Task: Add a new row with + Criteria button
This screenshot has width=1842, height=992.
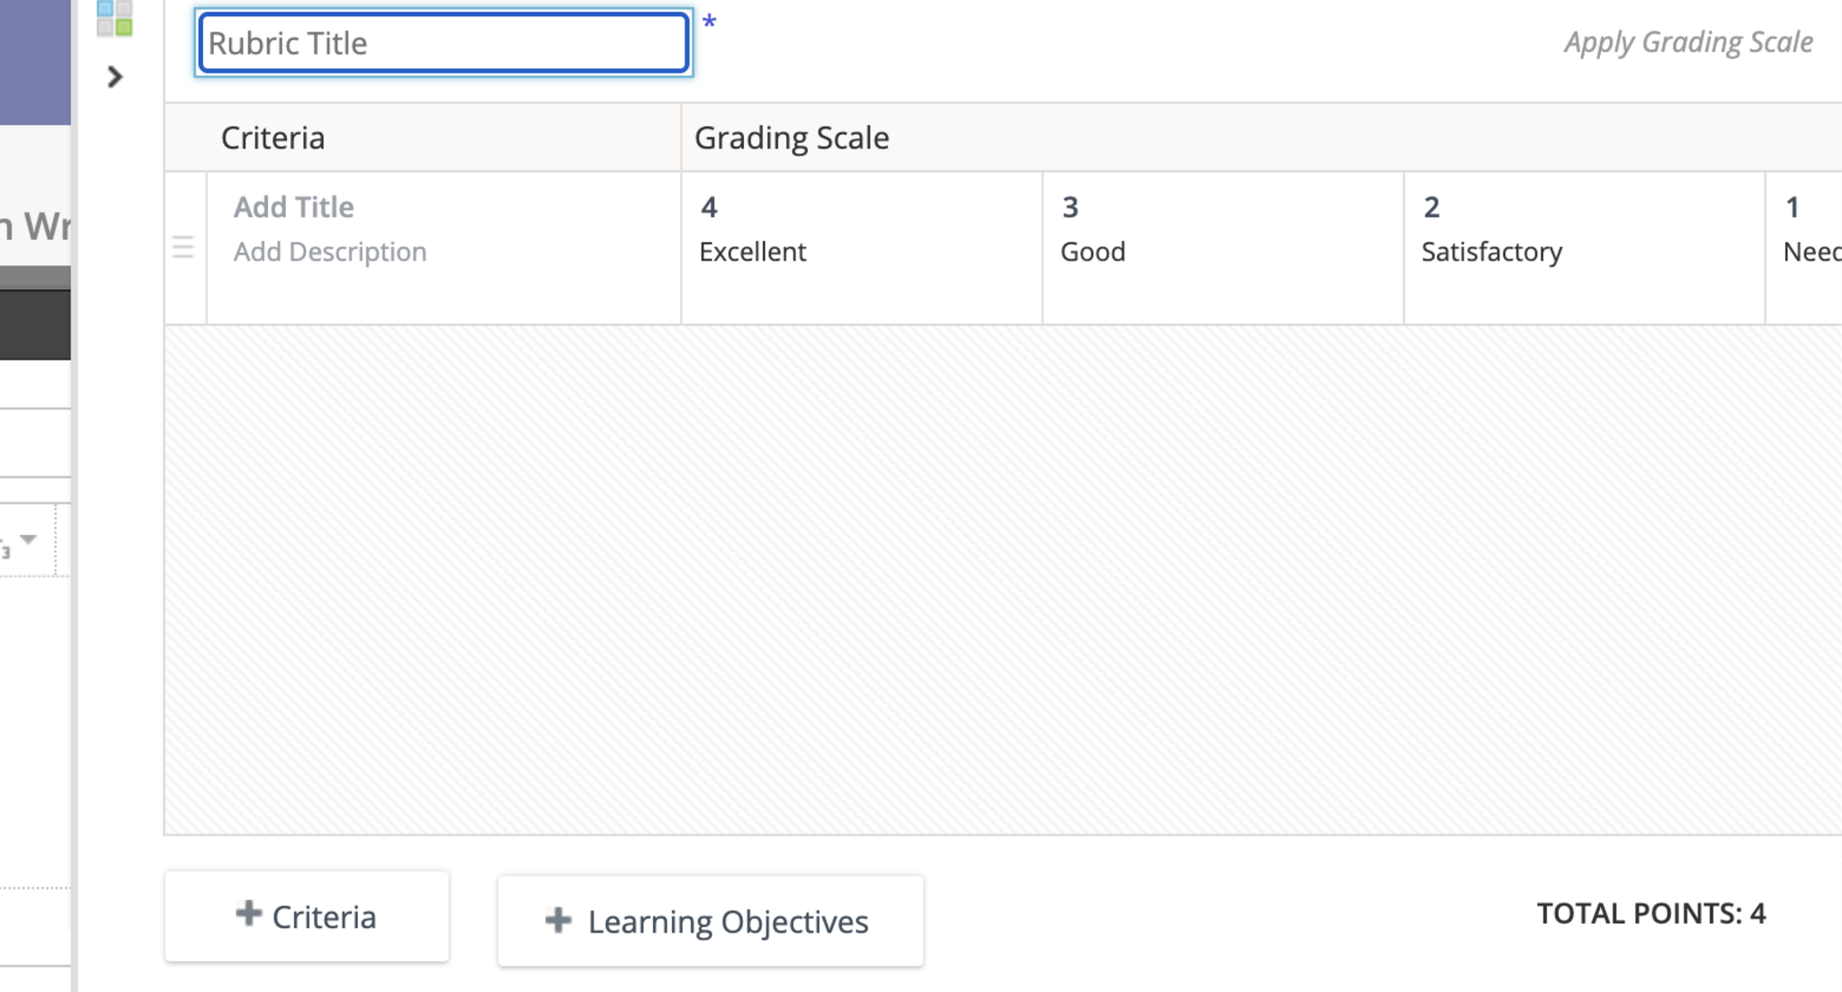Action: [307, 916]
